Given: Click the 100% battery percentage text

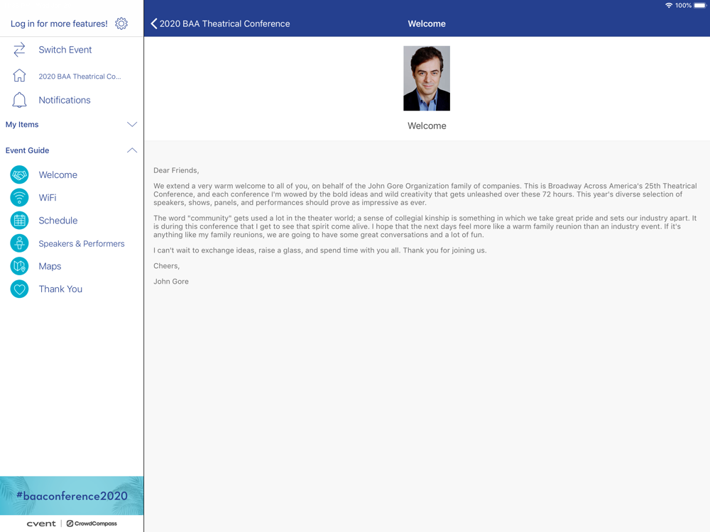Looking at the screenshot, I should tap(683, 6).
